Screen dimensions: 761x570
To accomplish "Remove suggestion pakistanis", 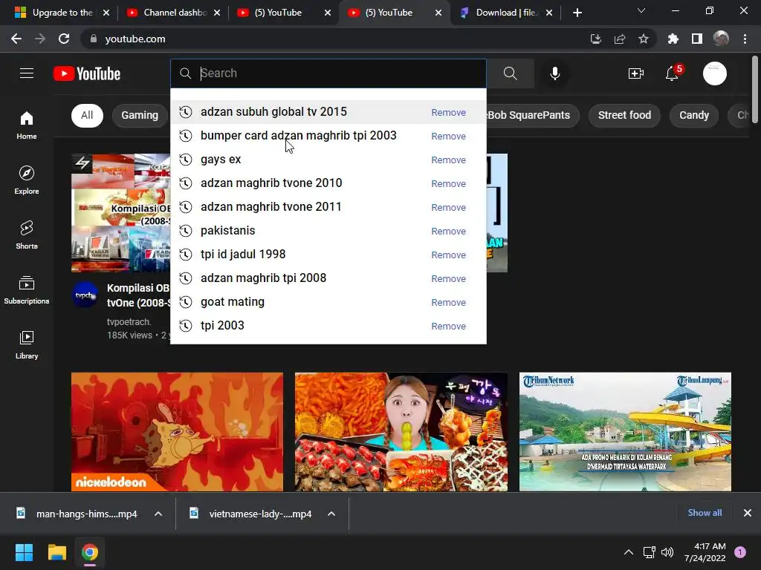I will coord(448,232).
